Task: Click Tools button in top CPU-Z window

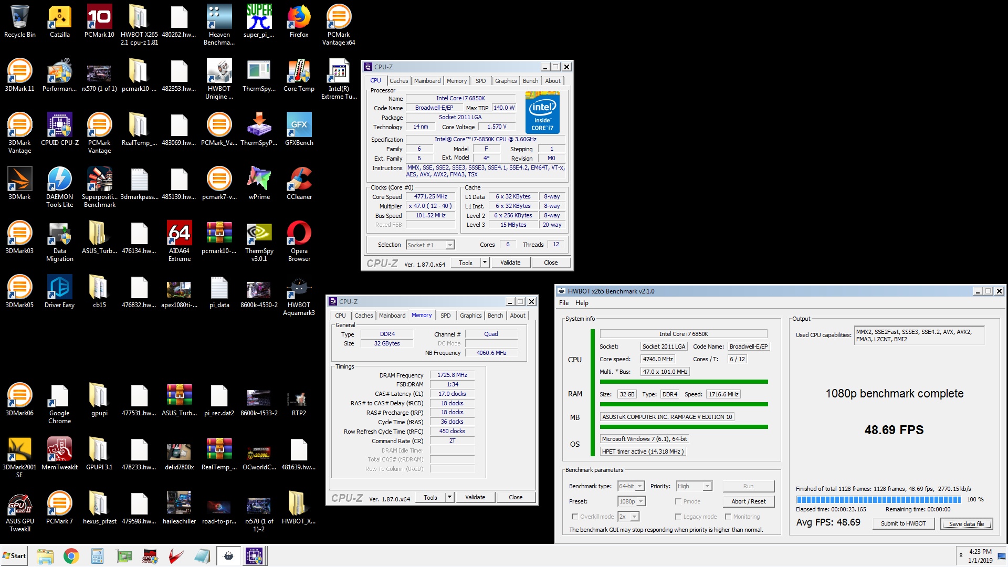Action: (x=466, y=262)
